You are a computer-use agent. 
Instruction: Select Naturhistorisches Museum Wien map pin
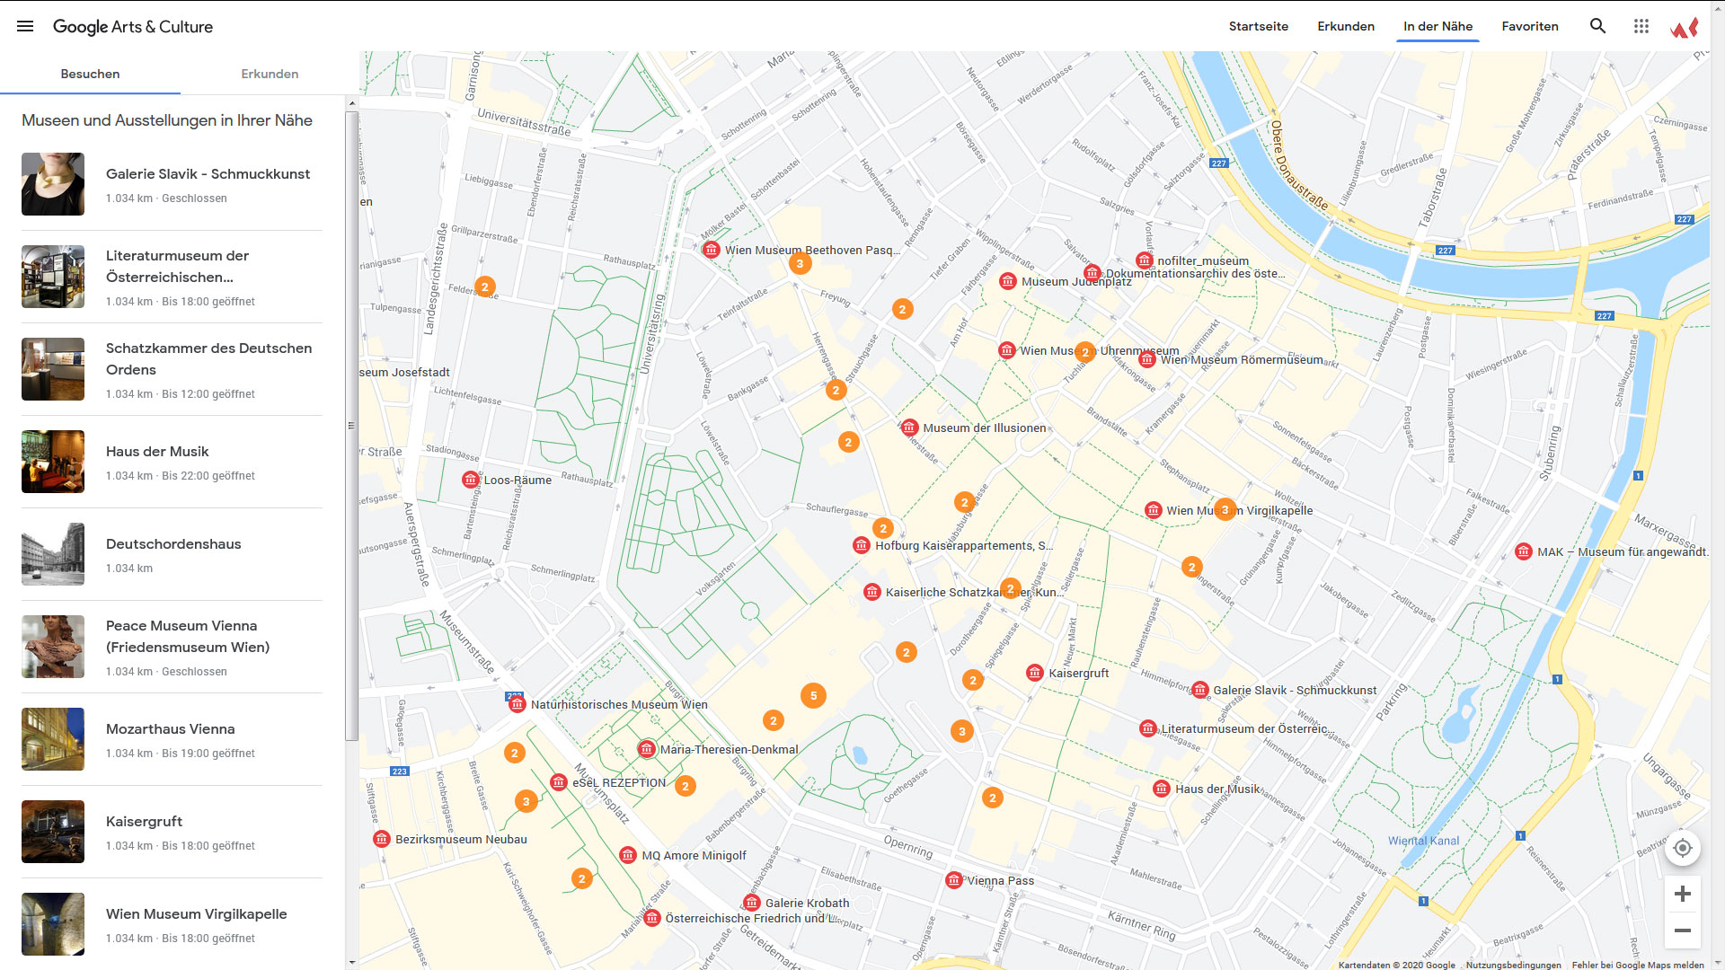(517, 704)
